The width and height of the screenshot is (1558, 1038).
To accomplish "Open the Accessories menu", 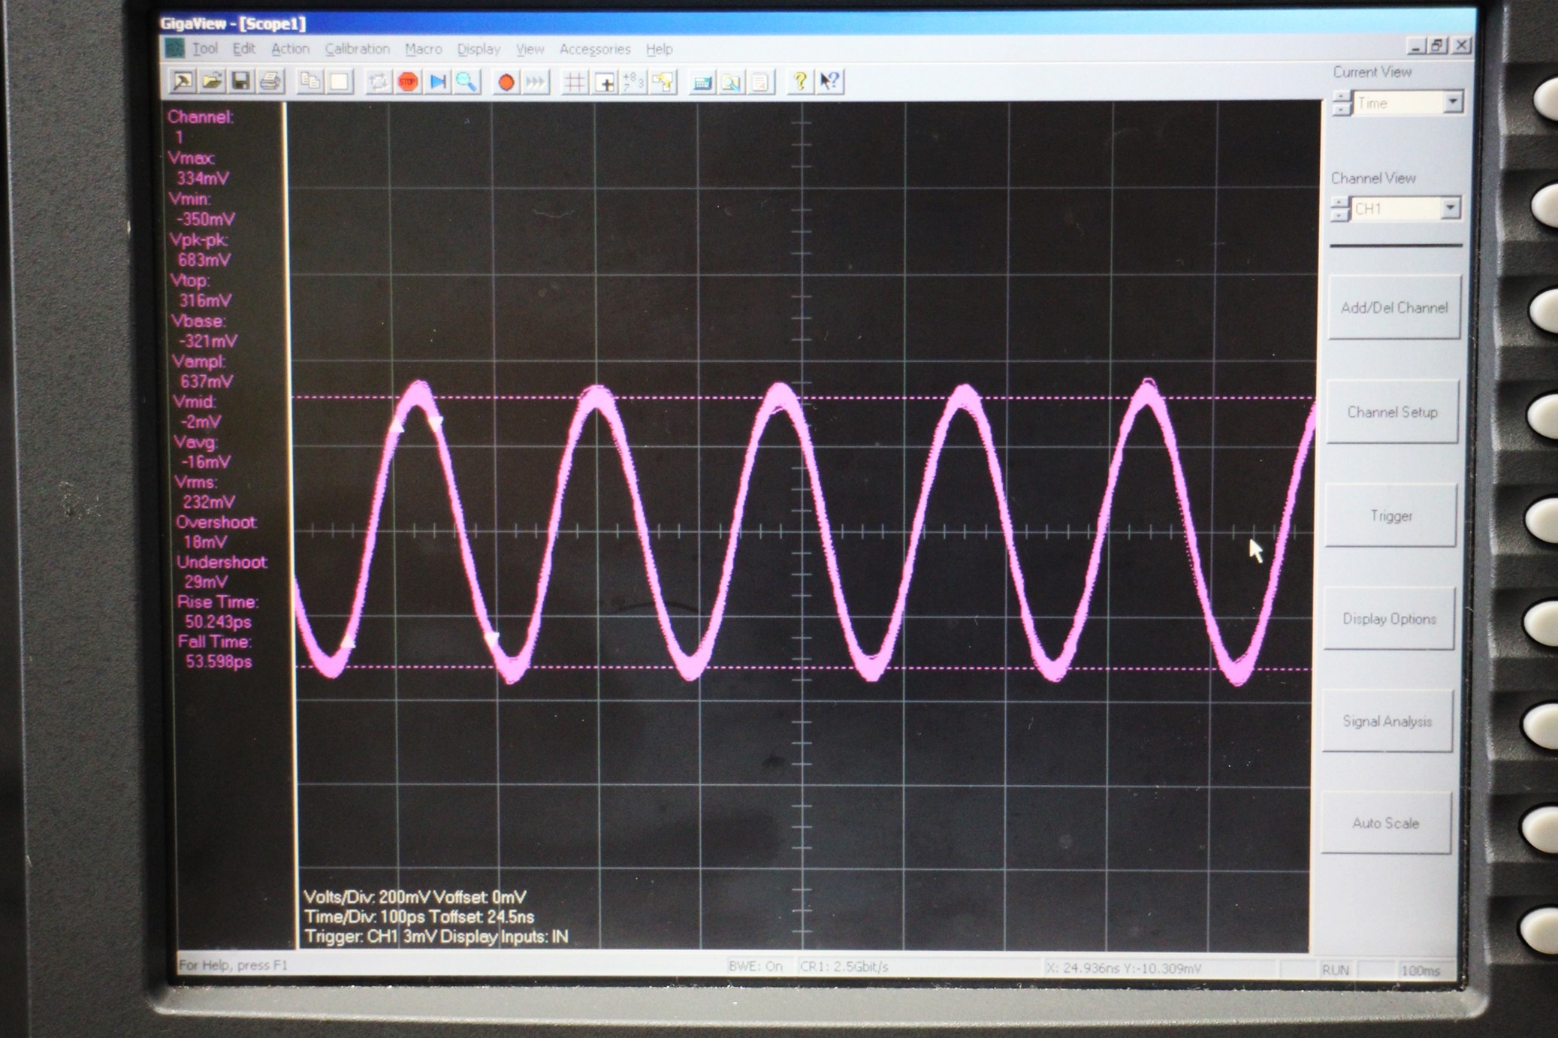I will point(594,49).
